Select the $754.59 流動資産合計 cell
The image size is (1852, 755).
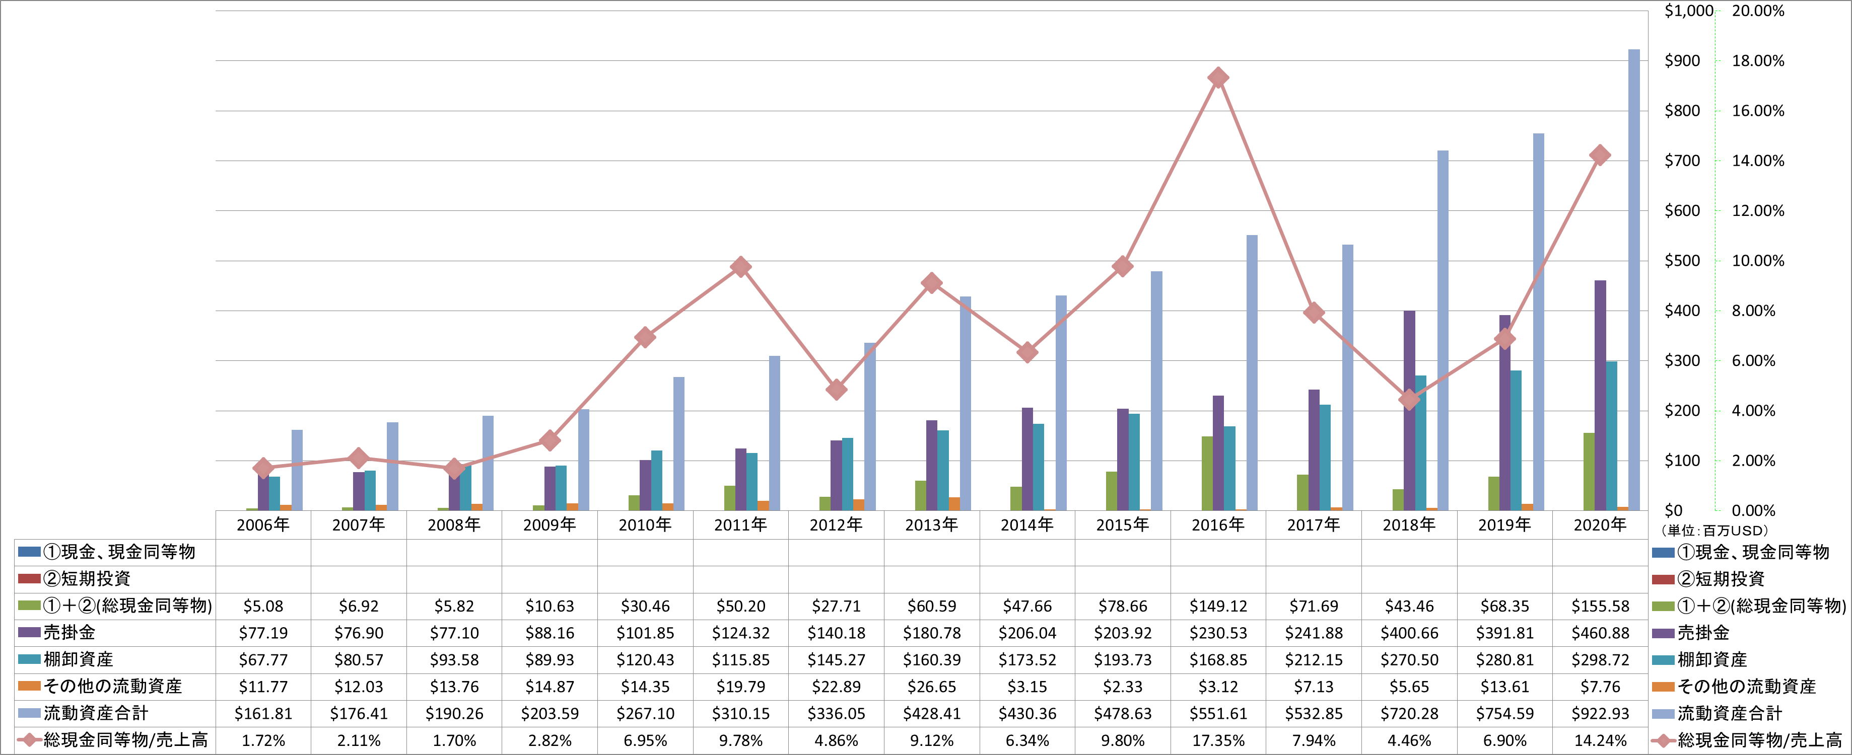pos(1505,713)
